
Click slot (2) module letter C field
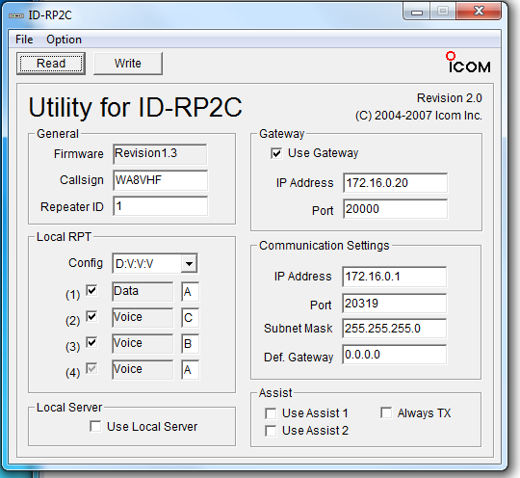(x=190, y=317)
